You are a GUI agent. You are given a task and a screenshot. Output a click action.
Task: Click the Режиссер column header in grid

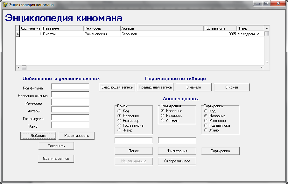coord(102,28)
